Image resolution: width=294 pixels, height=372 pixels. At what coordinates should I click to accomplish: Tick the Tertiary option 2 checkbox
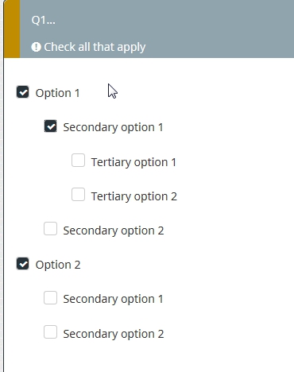(78, 195)
